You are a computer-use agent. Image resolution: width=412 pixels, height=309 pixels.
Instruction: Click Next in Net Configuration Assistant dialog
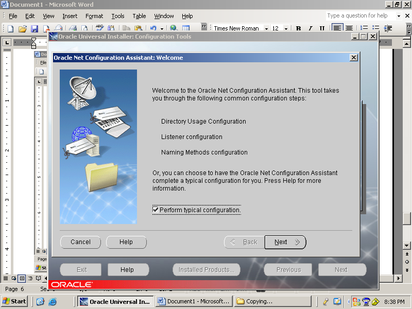click(x=285, y=242)
